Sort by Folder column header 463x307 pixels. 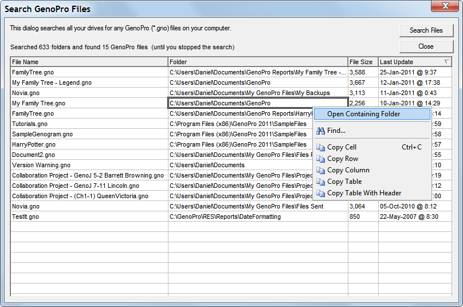258,62
